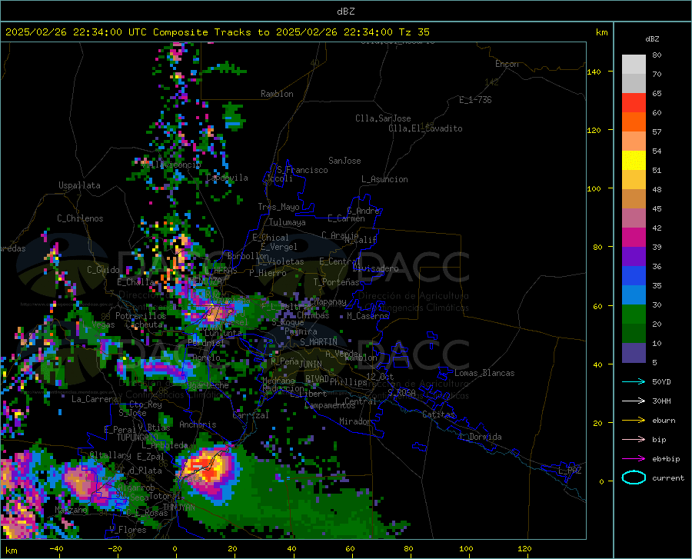Select the dark orange 60–57 dBZ swatch
Viewport: 692px width, 559px height.
pos(634,122)
